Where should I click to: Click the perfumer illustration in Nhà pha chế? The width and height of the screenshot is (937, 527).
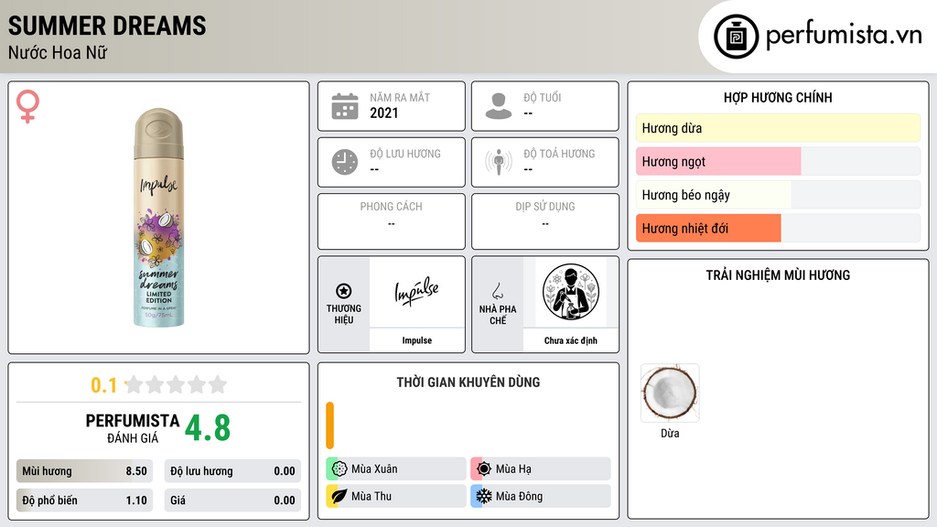pyautogui.click(x=571, y=292)
